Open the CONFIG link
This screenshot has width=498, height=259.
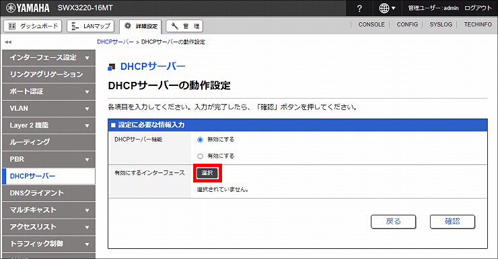[407, 24]
